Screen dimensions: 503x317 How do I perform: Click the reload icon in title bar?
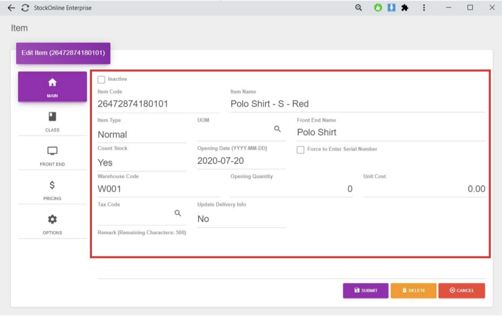click(x=25, y=8)
